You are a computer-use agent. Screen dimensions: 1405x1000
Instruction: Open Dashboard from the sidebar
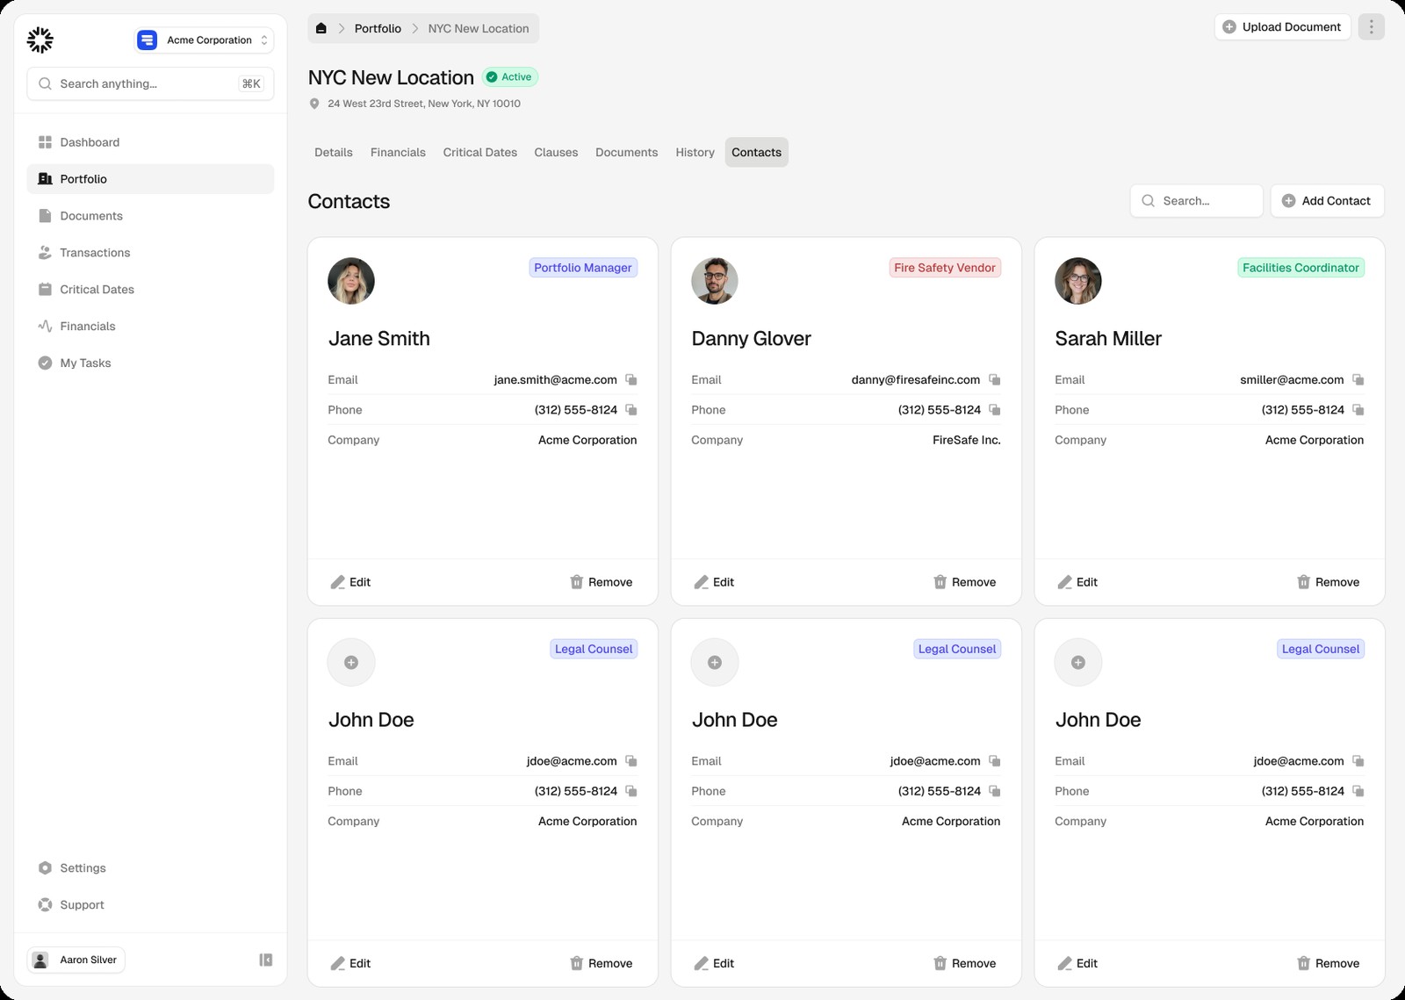tap(150, 142)
